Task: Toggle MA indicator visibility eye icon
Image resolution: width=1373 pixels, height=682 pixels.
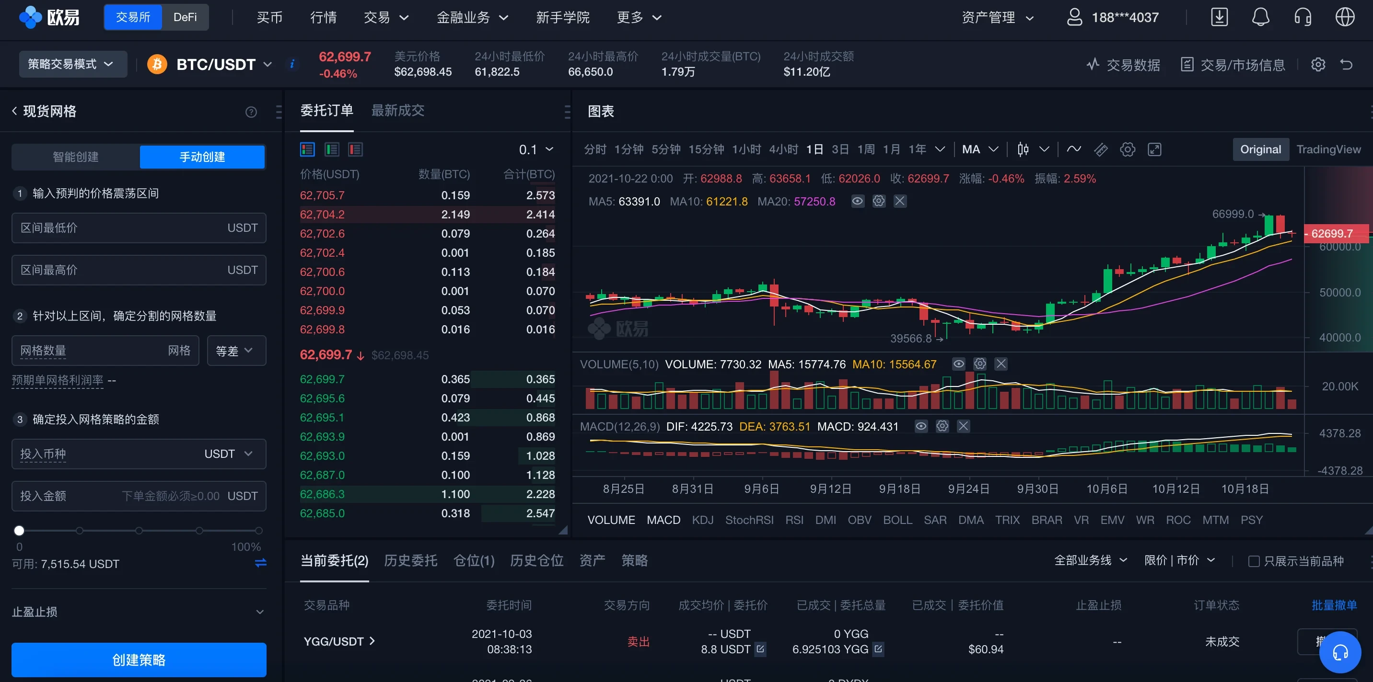Action: (857, 201)
